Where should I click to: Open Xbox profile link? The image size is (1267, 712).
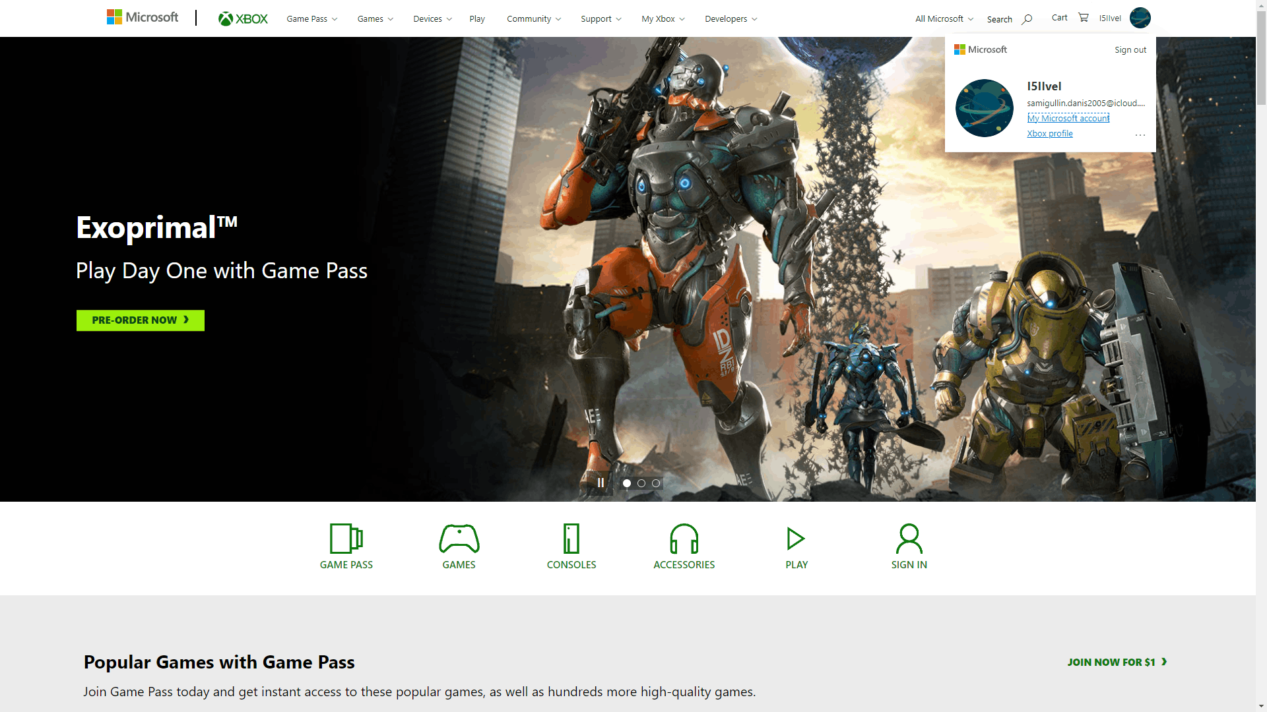pos(1049,134)
